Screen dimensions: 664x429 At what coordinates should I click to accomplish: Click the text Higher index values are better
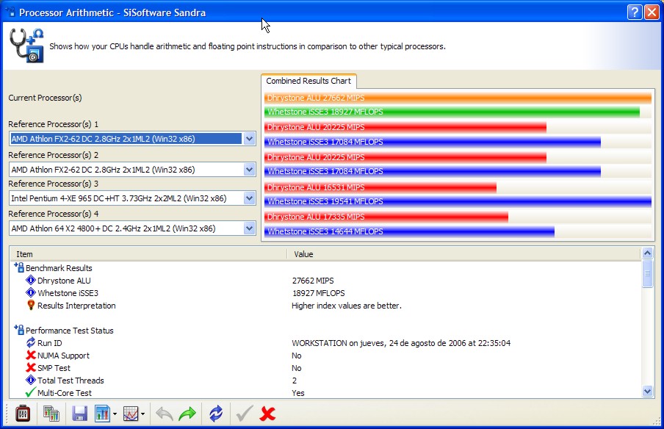[347, 306]
